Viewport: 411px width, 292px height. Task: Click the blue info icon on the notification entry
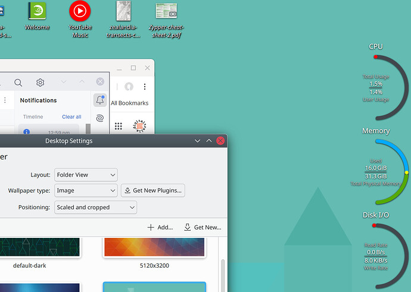(26, 131)
